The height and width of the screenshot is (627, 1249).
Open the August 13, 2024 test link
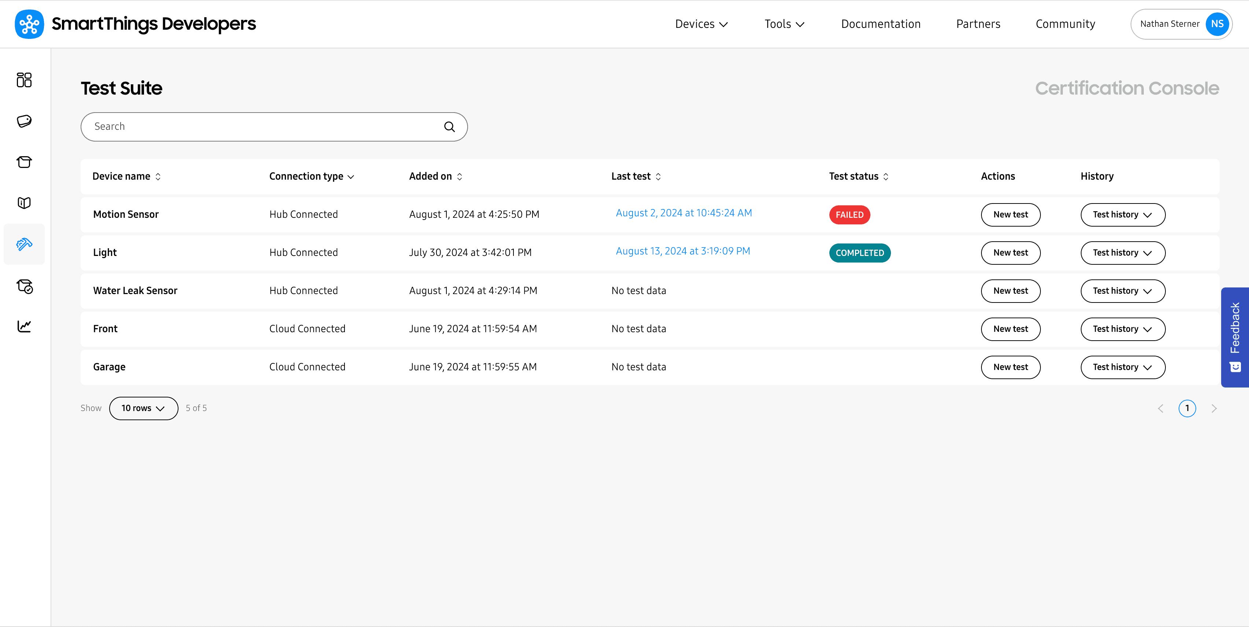[683, 251]
